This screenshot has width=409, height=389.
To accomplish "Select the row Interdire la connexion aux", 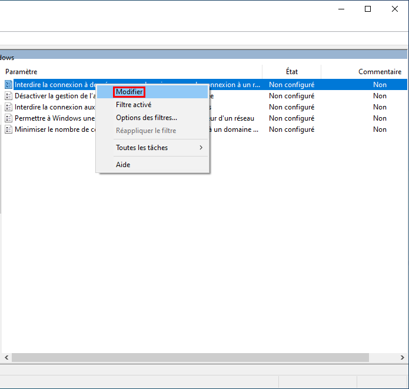I will click(x=206, y=107).
